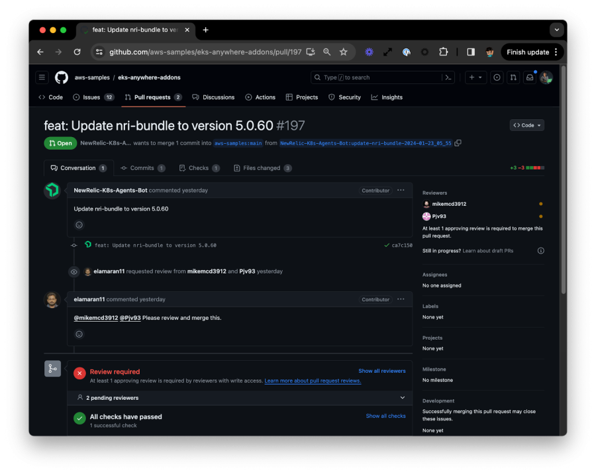
Task: Open the Actions repository tab
Action: (x=260, y=97)
